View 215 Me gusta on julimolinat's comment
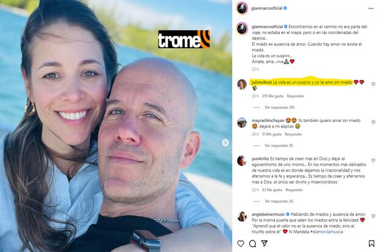This screenshot has width=378, height=252. click(x=273, y=96)
